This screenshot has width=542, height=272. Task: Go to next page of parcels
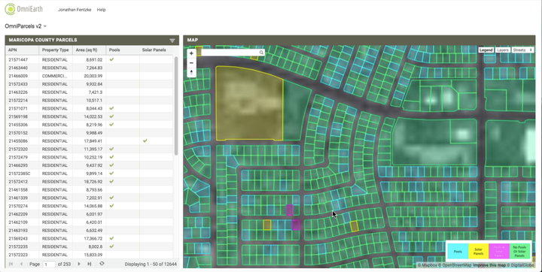pos(79,264)
